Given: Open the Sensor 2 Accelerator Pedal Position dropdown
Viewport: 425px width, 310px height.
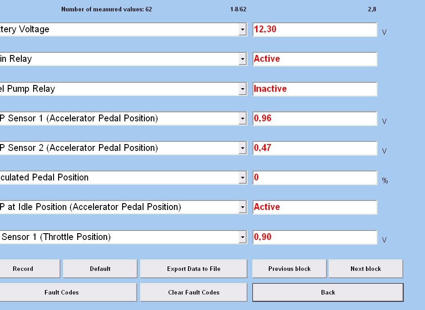Looking at the screenshot, I should (x=242, y=148).
